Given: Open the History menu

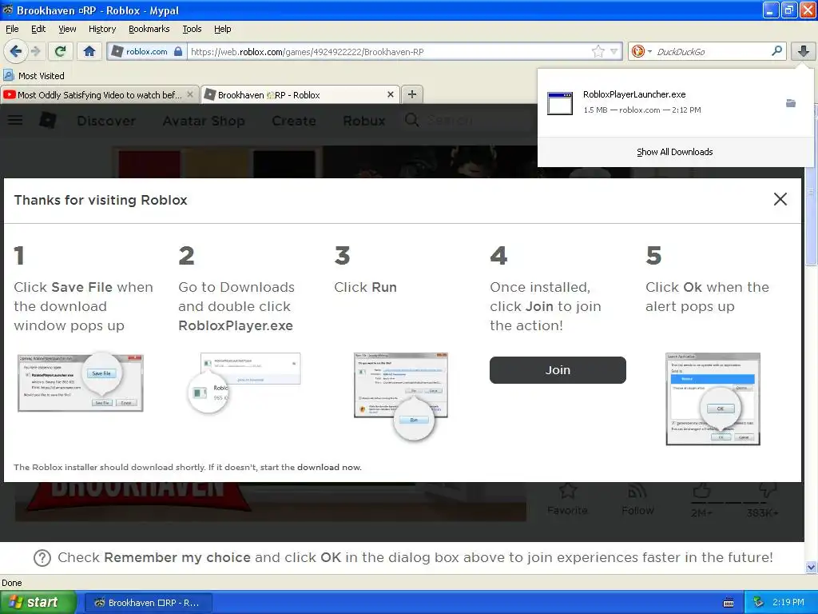Looking at the screenshot, I should (102, 30).
